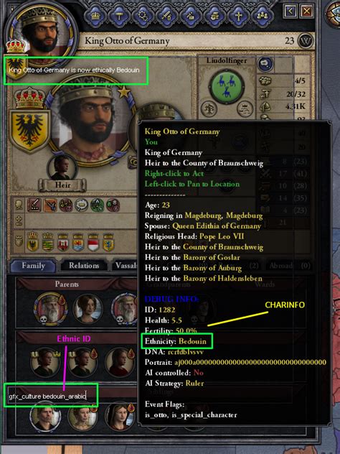Image resolution: width=340 pixels, height=454 pixels.
Task: Click the speech bubble icon beside Liudolfinger
Action: 265,64
